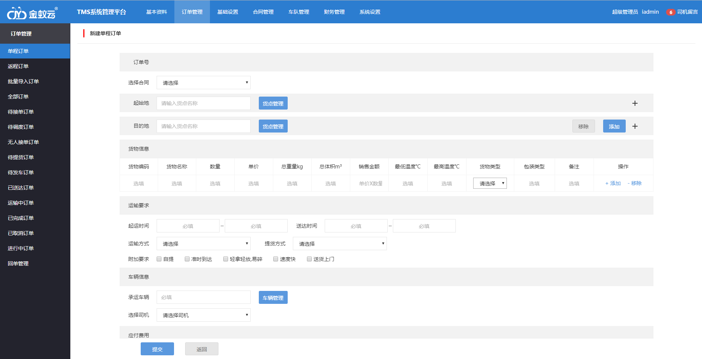
Task: Click first 送达时间 date field
Action: (356, 226)
